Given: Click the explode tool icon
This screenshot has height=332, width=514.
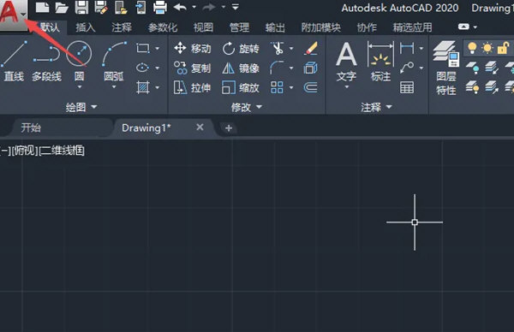Looking at the screenshot, I should coord(310,68).
